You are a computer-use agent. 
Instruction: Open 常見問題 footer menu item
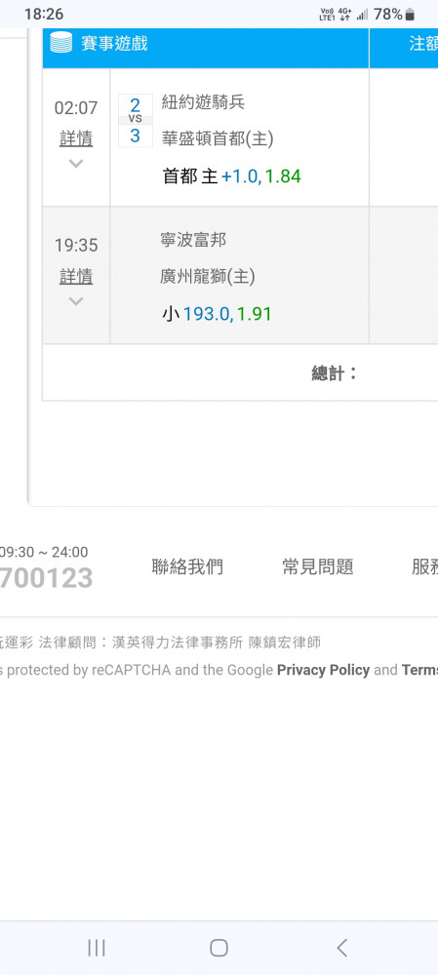(x=318, y=566)
